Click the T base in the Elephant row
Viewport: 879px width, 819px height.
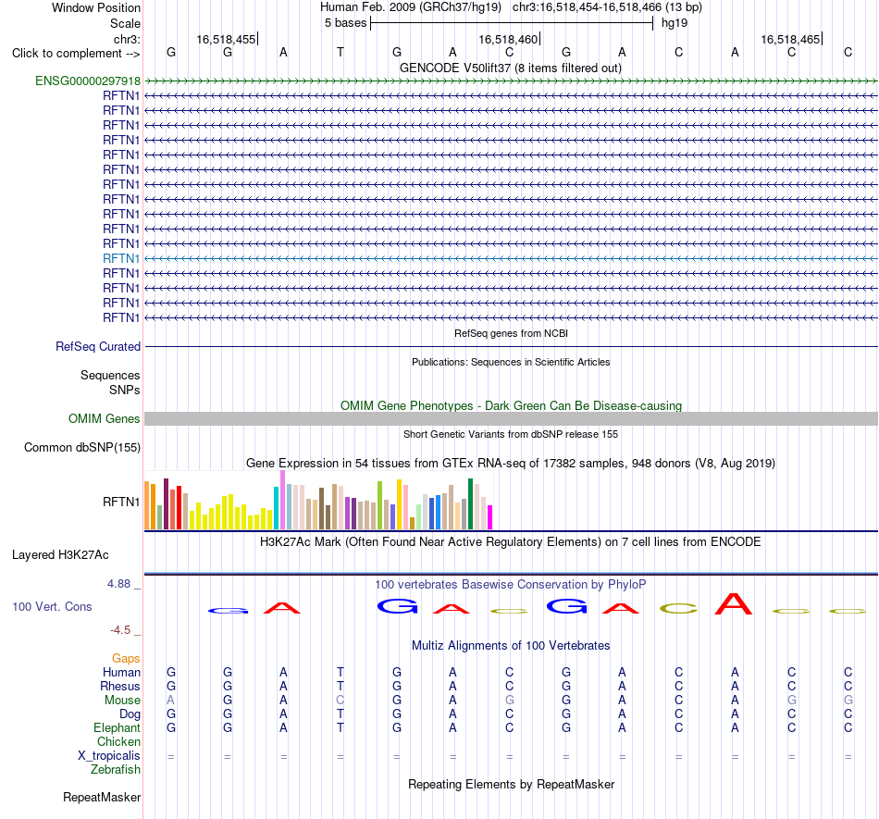(x=340, y=727)
